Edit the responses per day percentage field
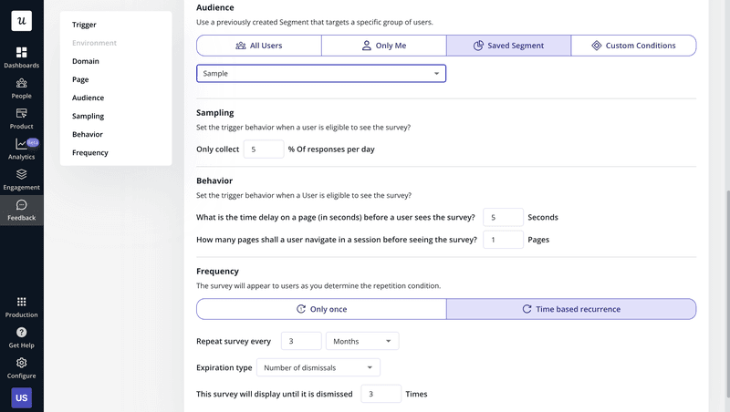This screenshot has width=730, height=412. tap(264, 149)
